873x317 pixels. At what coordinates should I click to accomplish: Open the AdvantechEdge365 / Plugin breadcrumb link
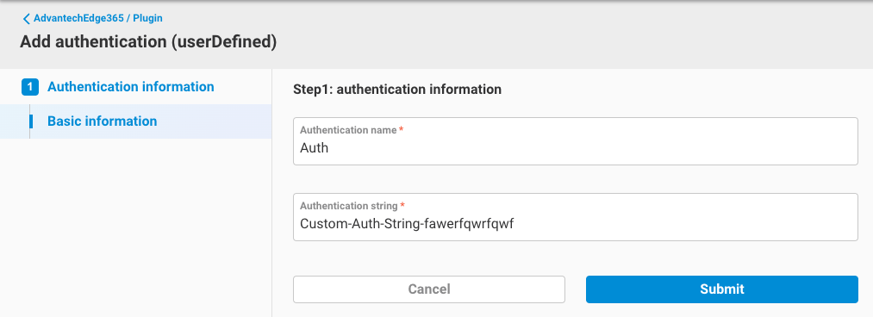pos(98,18)
